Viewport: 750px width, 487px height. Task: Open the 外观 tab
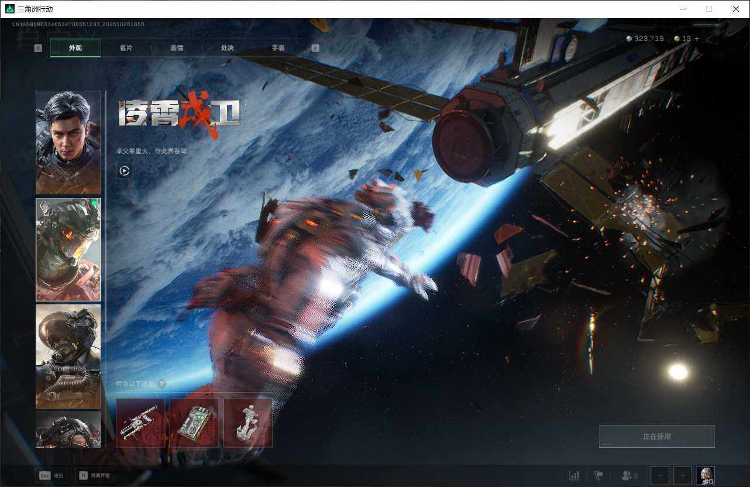[x=75, y=48]
